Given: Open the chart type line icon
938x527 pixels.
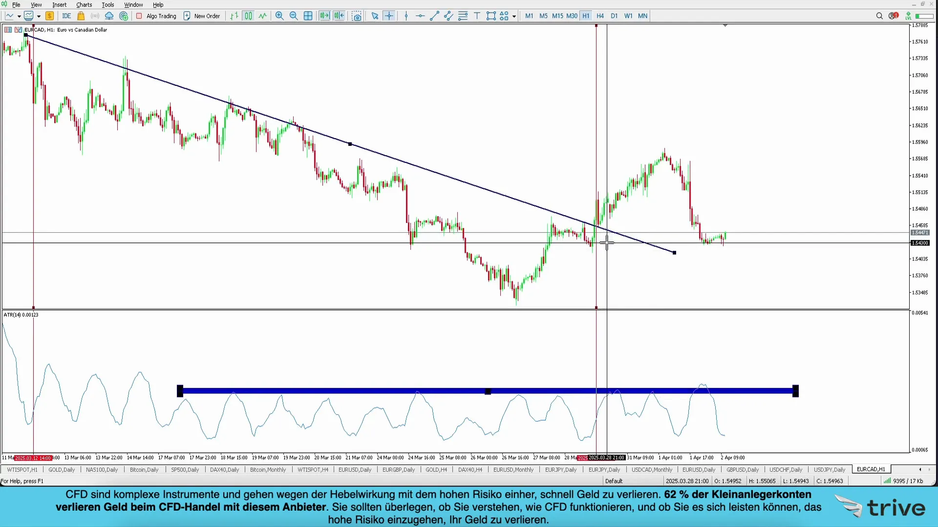Looking at the screenshot, I should point(10,16).
